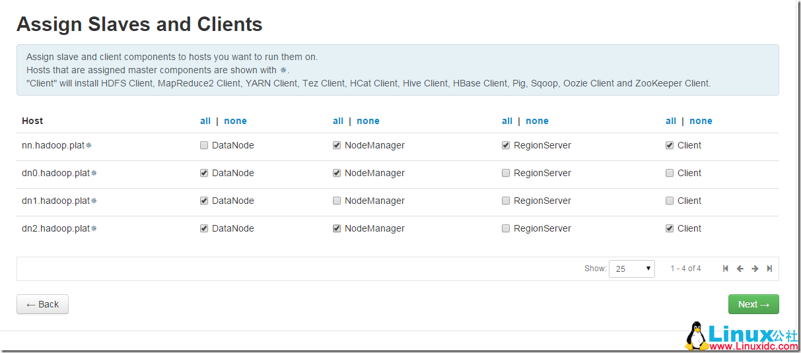This screenshot has height=353, width=801.
Task: Go to previous page arrow
Action: tap(740, 269)
